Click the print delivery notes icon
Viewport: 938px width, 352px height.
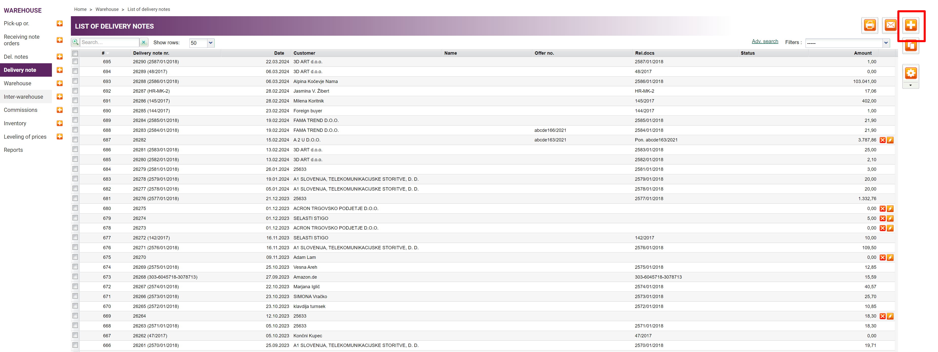870,25
